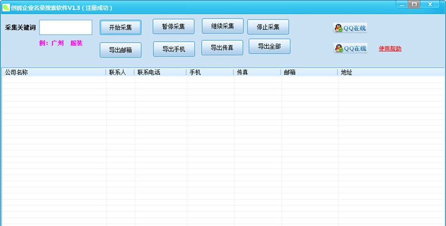Click the 开始采集 button
This screenshot has height=226, width=446.
pos(120,28)
